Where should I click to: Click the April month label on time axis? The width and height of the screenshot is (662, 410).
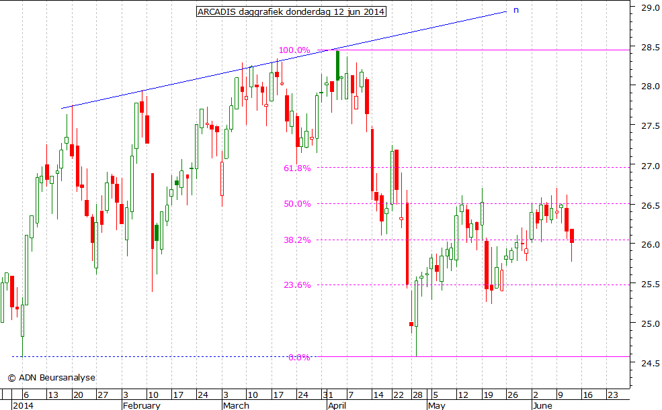tap(337, 405)
